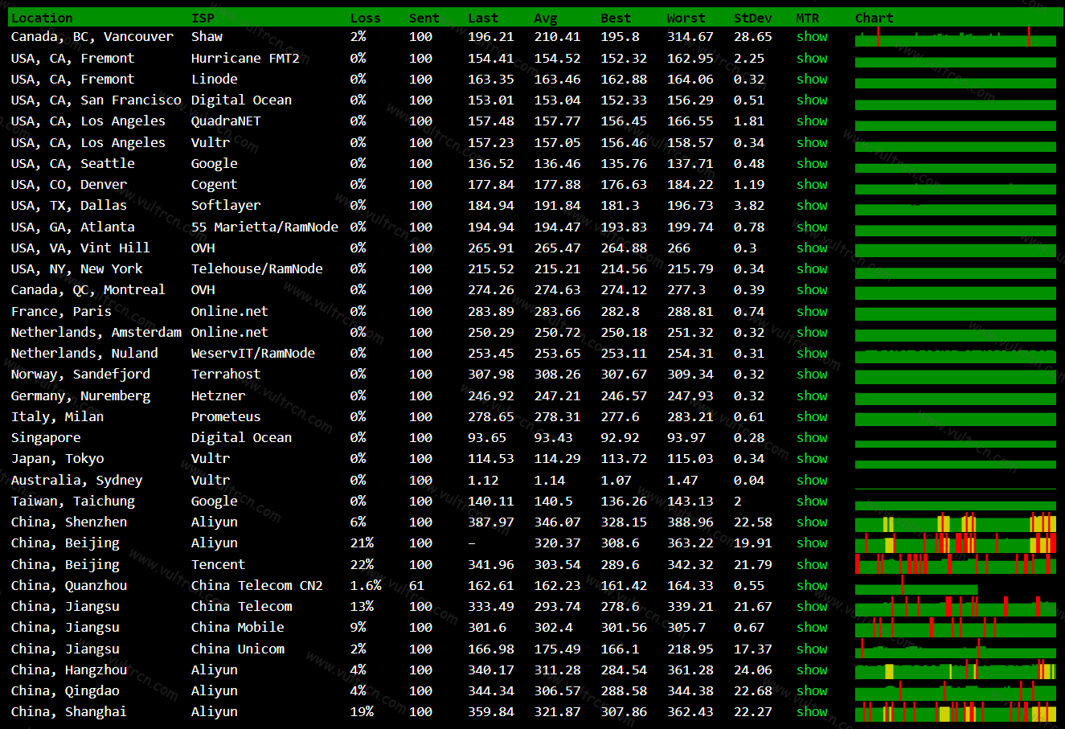Click show link in Fremont Linode row
This screenshot has height=729, width=1065.
(x=812, y=79)
